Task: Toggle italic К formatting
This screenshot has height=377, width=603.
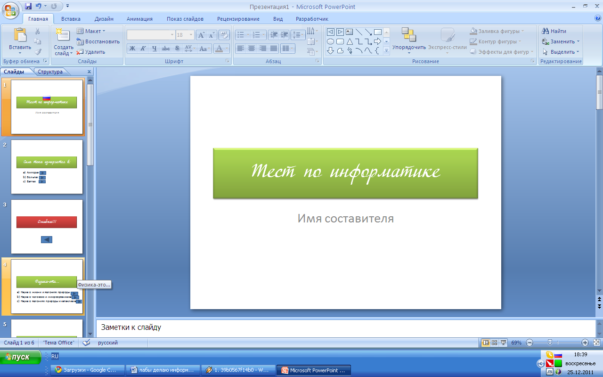Action: pos(143,48)
